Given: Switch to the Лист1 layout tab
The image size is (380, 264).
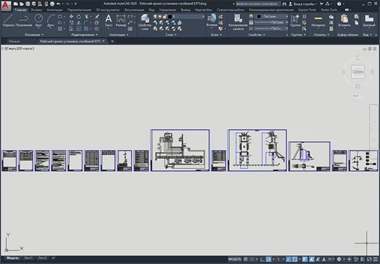Looking at the screenshot, I should coord(28,258).
